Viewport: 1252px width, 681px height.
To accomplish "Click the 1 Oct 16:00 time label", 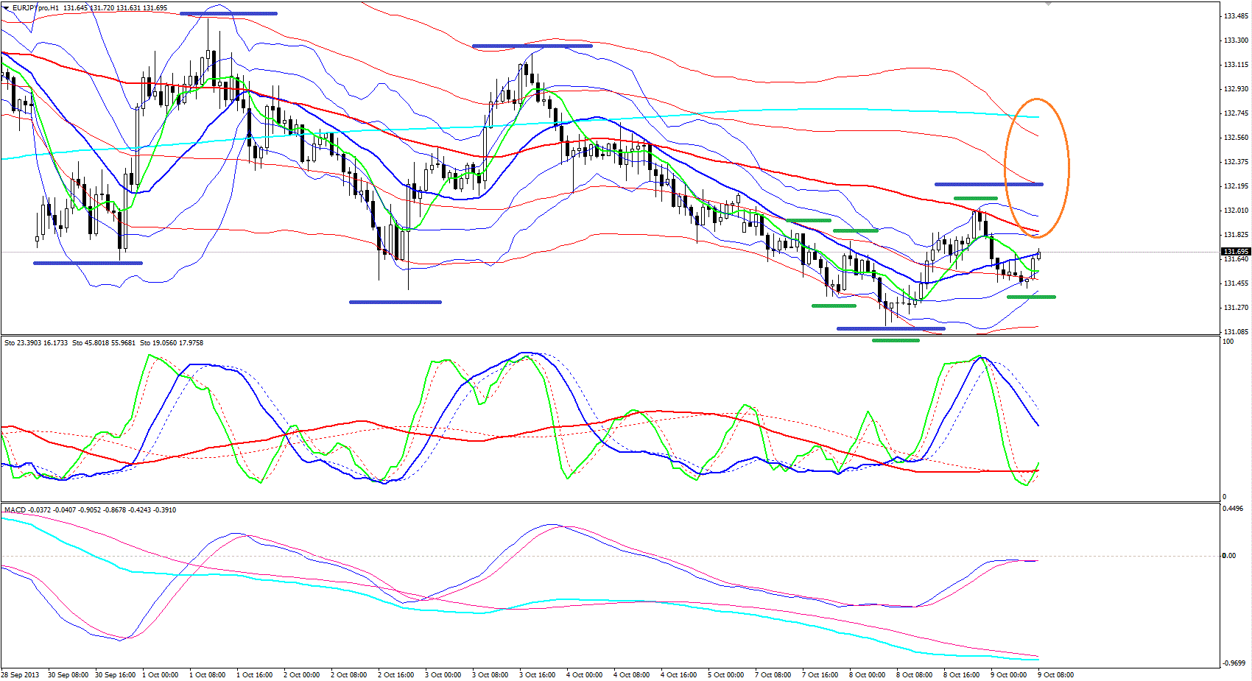I will click(254, 675).
